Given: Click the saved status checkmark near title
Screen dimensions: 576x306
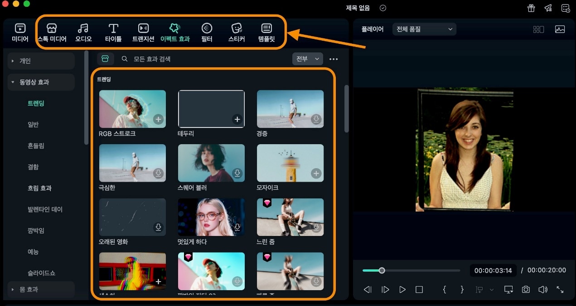Looking at the screenshot, I should 383,8.
